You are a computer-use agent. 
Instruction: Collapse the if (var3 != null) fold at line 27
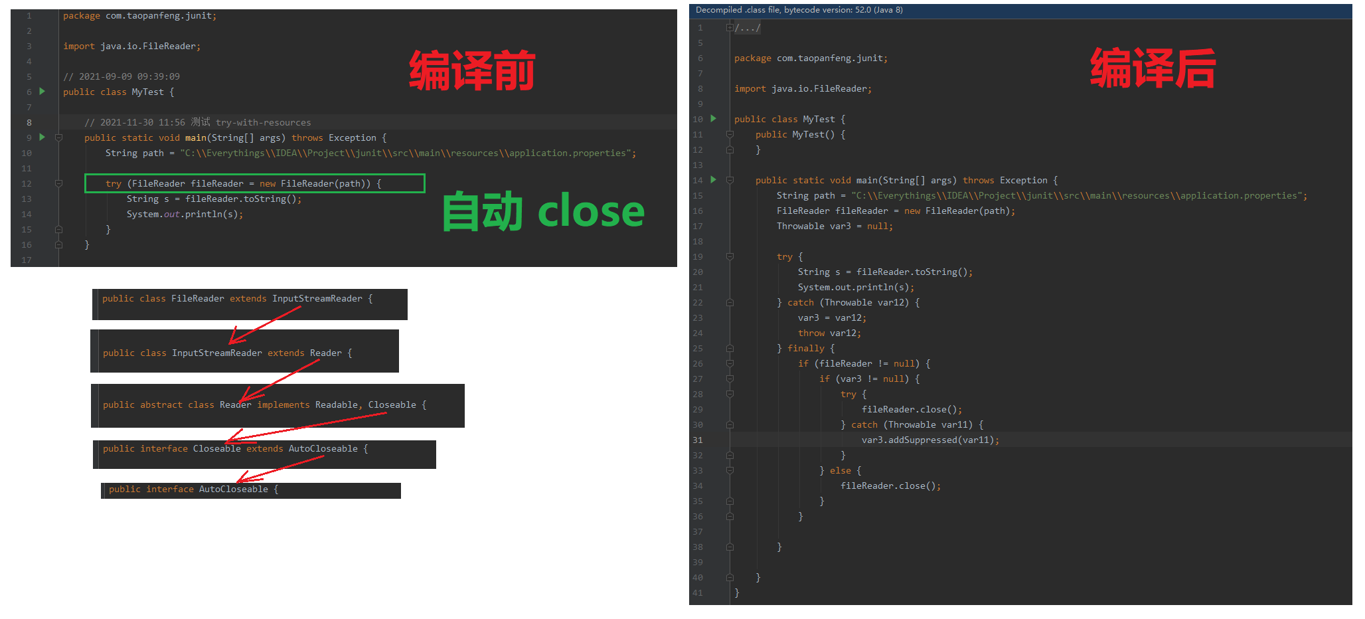coord(730,379)
